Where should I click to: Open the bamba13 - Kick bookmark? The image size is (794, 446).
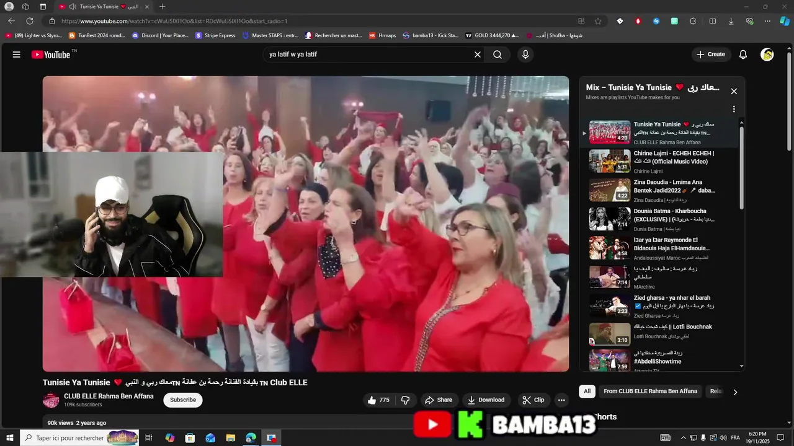pos(430,36)
